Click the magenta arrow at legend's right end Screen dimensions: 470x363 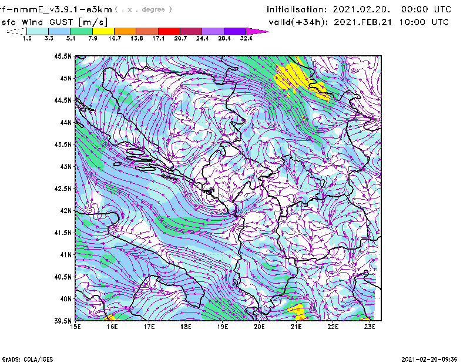(x=257, y=31)
